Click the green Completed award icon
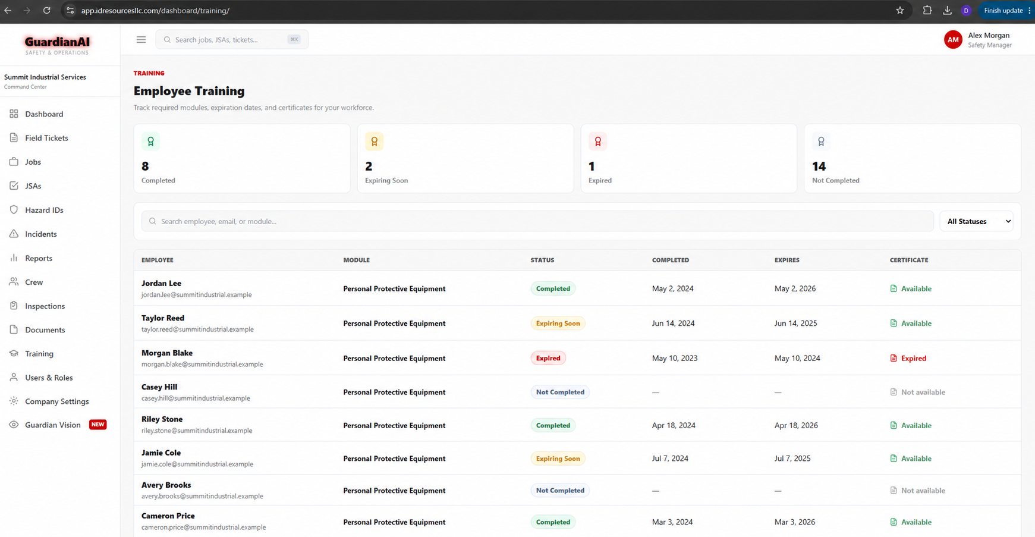The height and width of the screenshot is (537, 1035). 150,142
